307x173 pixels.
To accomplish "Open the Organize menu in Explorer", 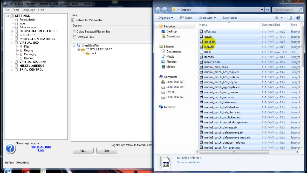I will (x=166, y=18).
